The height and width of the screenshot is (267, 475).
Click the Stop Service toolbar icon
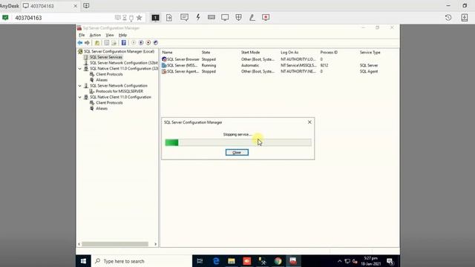point(148,43)
